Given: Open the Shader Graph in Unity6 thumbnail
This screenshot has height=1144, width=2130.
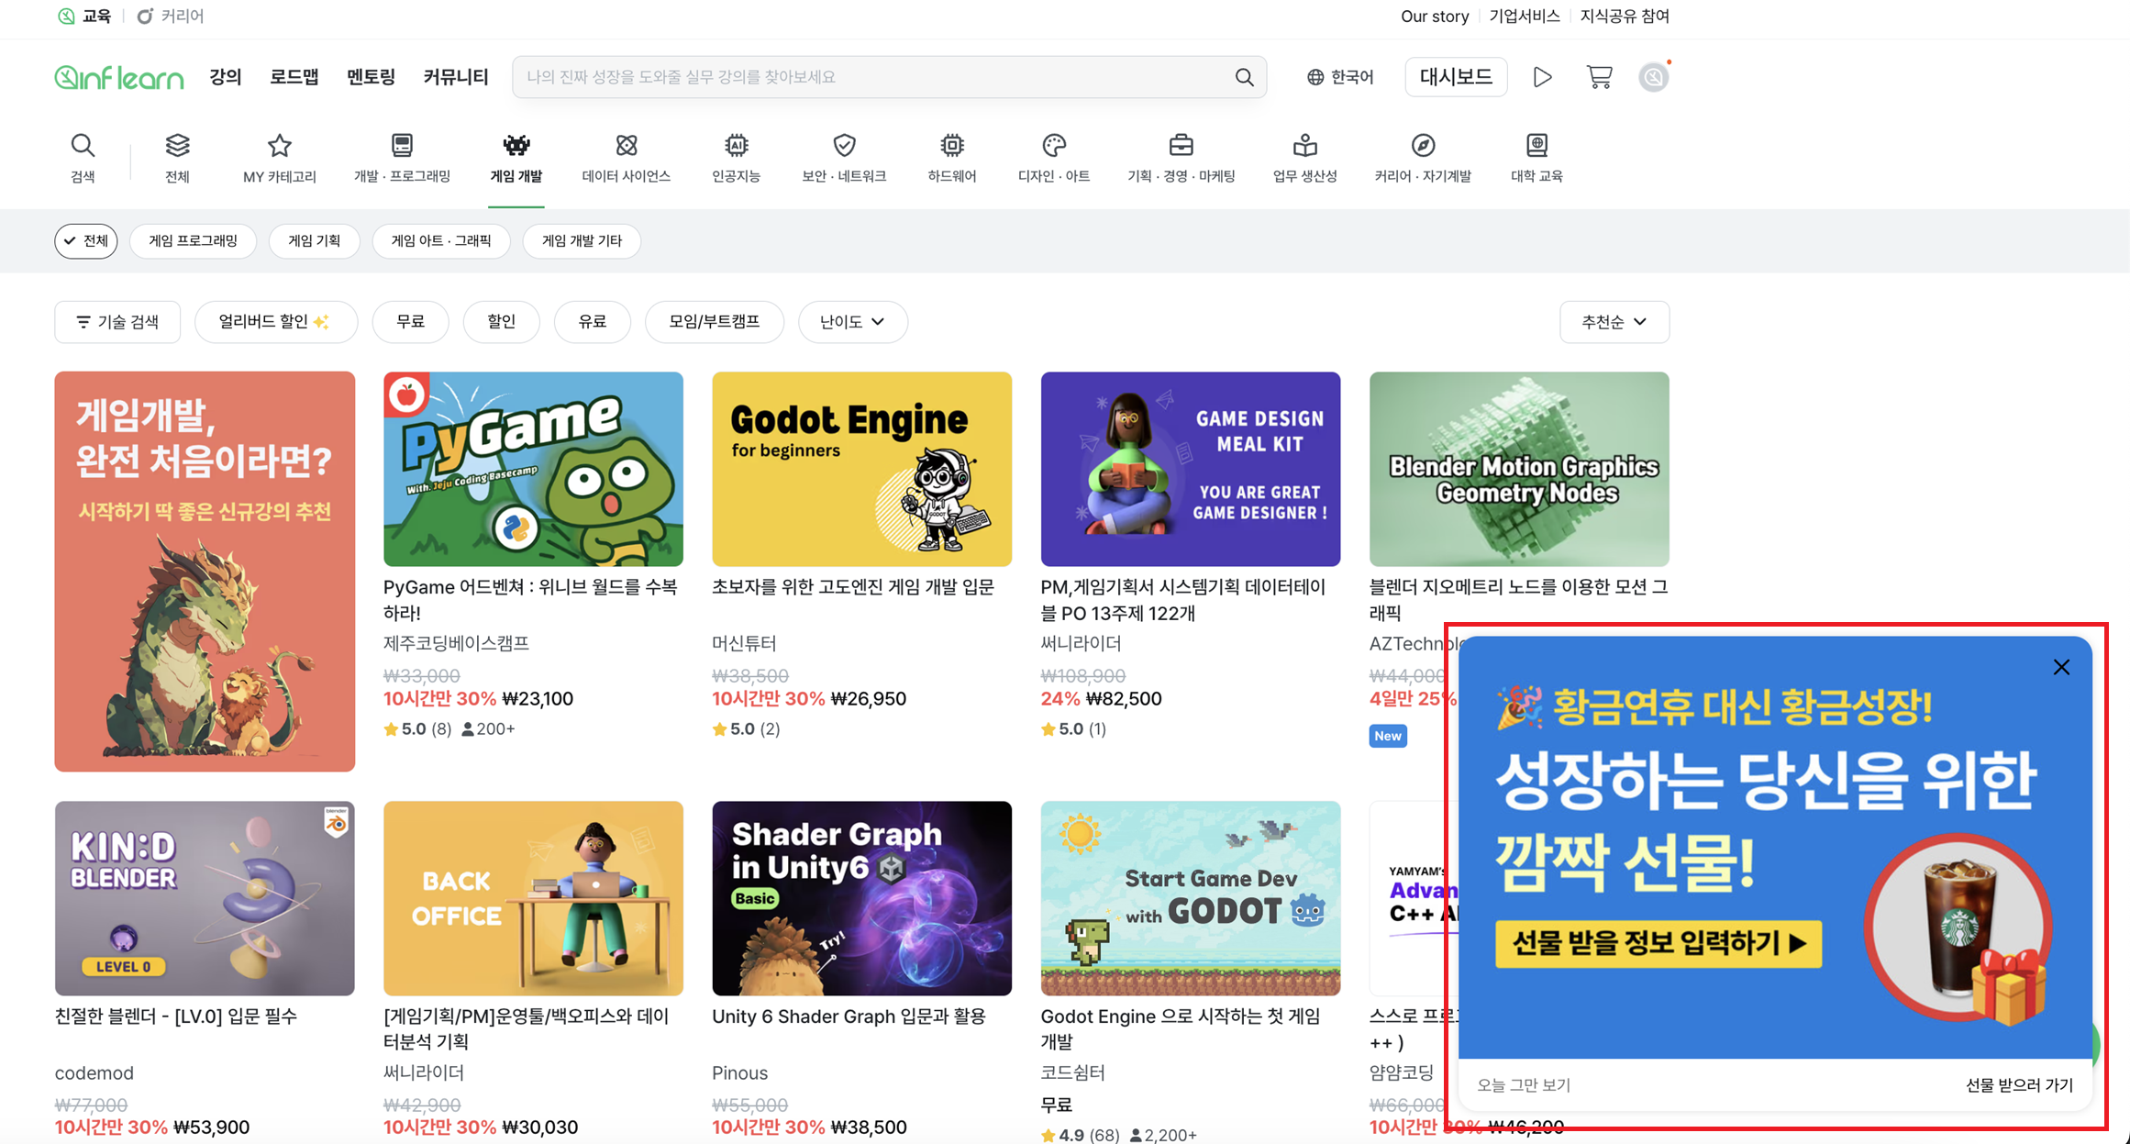Looking at the screenshot, I should click(x=861, y=898).
